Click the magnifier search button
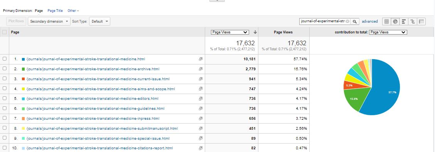This screenshot has height=152, width=435. [x=355, y=21]
